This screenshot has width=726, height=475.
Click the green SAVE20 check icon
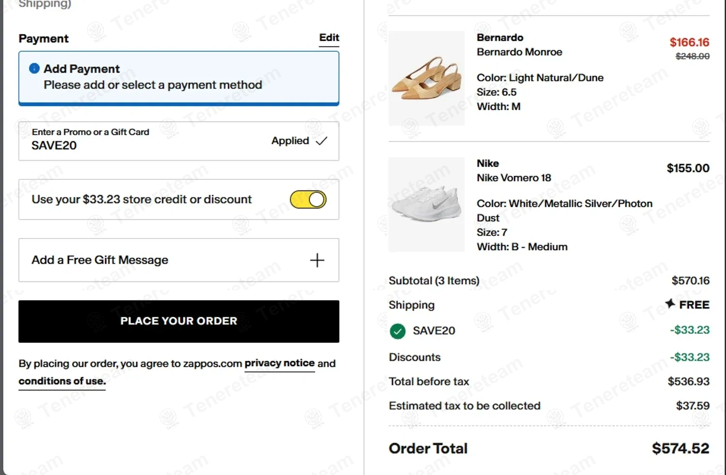(397, 331)
